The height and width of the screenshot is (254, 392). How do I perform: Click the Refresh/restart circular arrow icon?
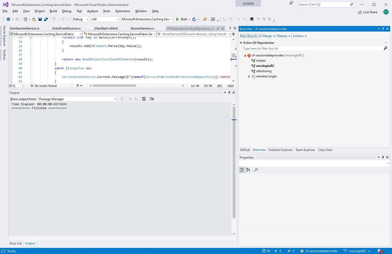[x=194, y=19]
